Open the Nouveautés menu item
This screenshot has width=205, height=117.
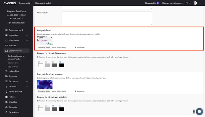(x=150, y=3)
